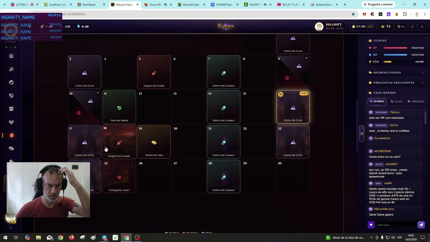Send the chat message with arrow button

(421, 225)
